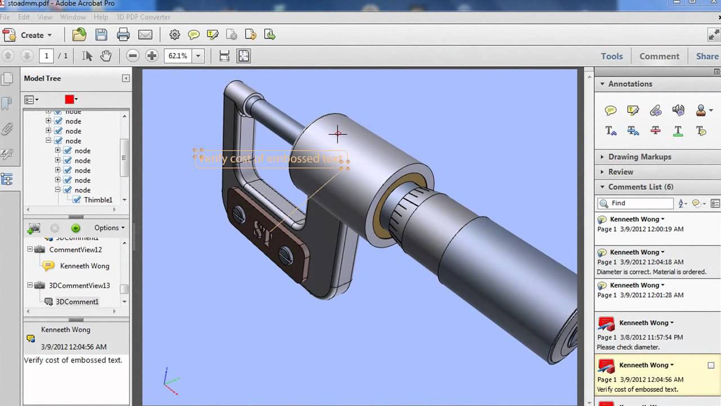
Task: Open Page Thumbnails in the left sidebar
Action: 7,79
